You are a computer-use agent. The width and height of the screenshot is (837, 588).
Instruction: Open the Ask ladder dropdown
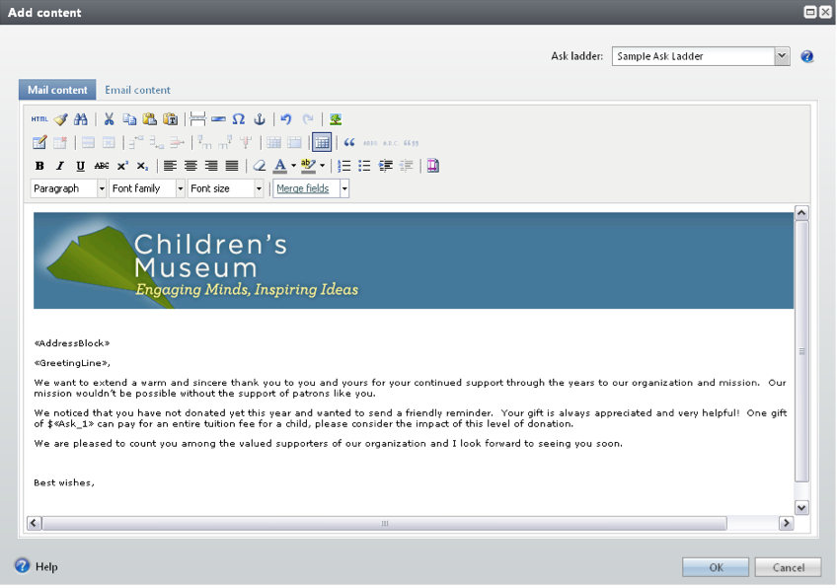click(782, 56)
